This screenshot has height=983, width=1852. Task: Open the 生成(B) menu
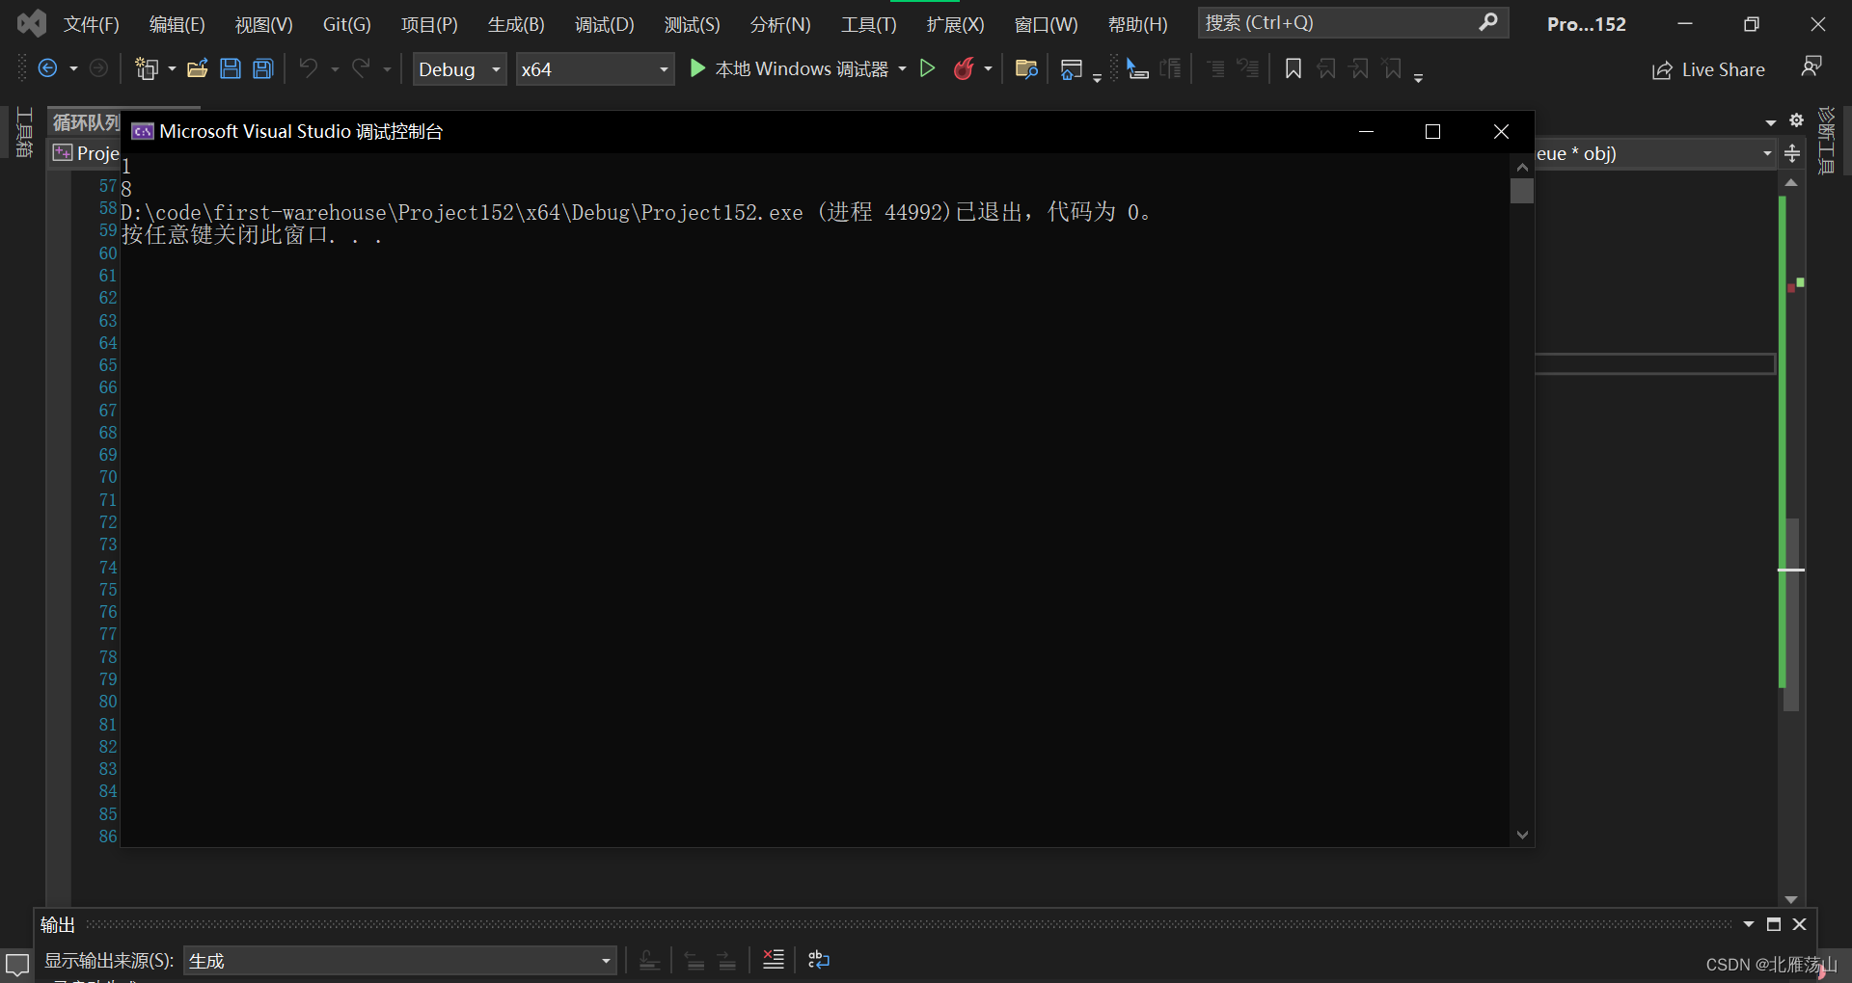click(x=516, y=24)
